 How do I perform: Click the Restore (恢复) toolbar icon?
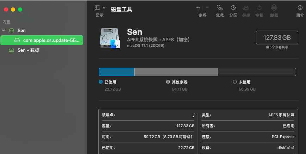click(x=259, y=8)
